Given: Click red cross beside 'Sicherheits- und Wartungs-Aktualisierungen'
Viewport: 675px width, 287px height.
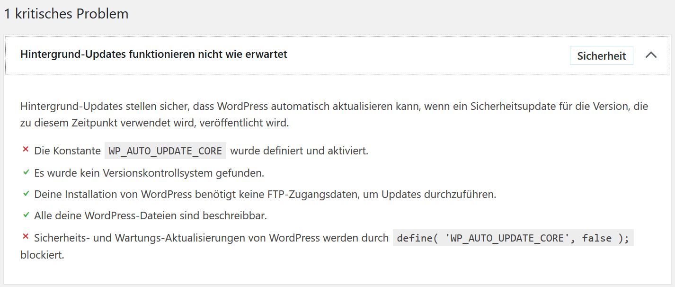Looking at the screenshot, I should [x=26, y=236].
